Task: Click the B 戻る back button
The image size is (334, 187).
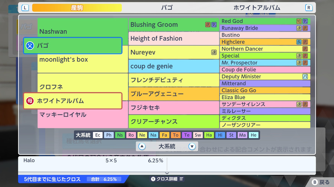Action: click(x=321, y=182)
